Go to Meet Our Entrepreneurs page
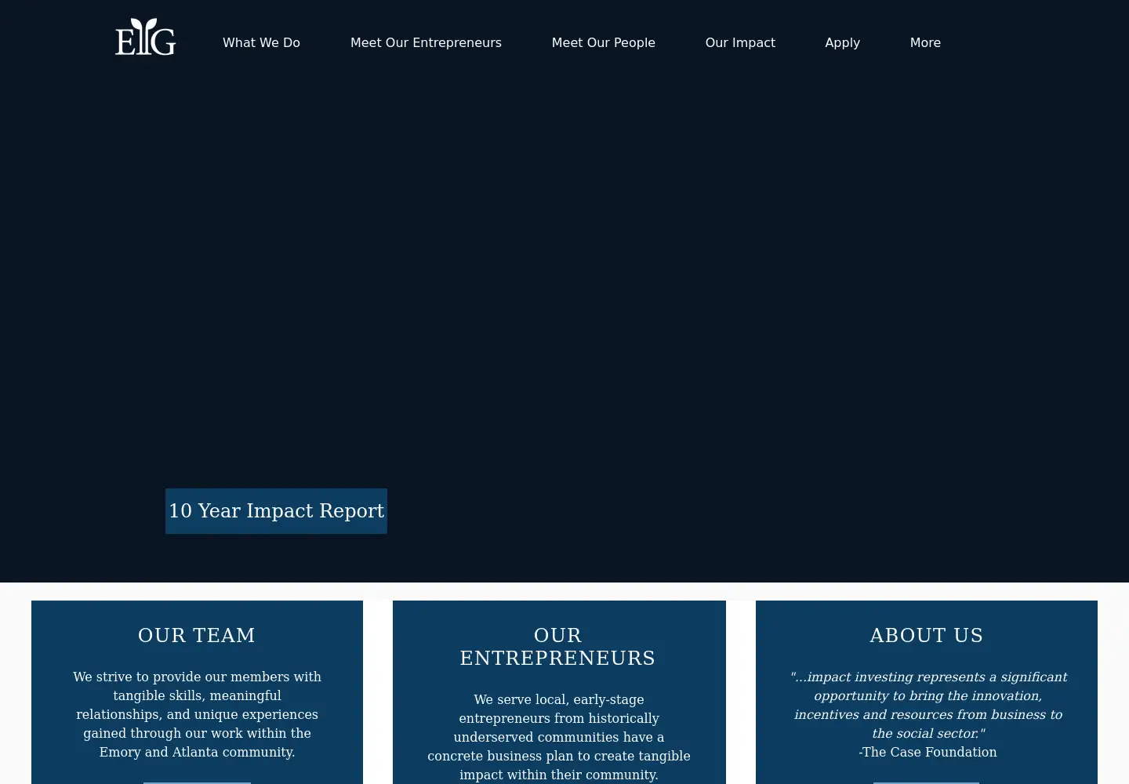Screen dimensions: 1129x784 coord(426,42)
